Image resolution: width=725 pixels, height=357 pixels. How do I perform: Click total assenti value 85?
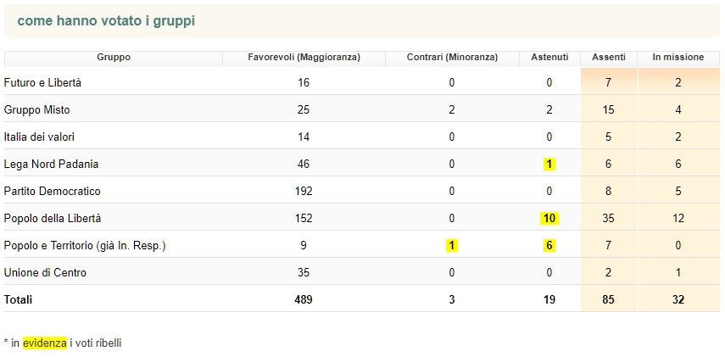pos(609,299)
